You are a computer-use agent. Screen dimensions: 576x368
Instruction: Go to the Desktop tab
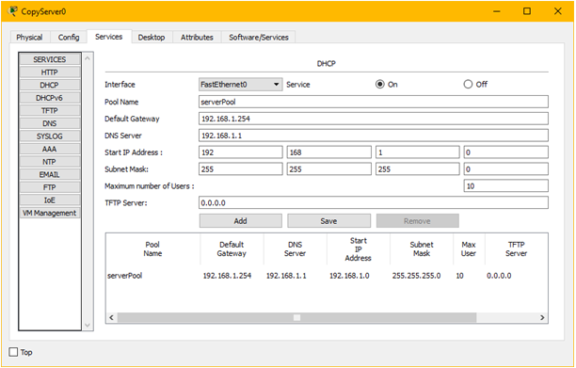tap(152, 38)
